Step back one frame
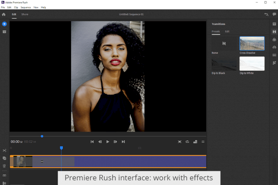 (x=100, y=141)
